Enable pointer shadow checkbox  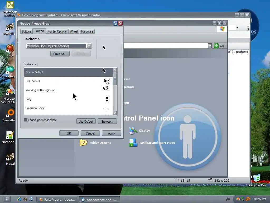coord(26,120)
